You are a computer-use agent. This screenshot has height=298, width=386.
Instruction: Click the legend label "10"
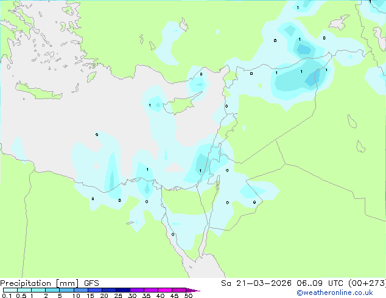[76, 296]
